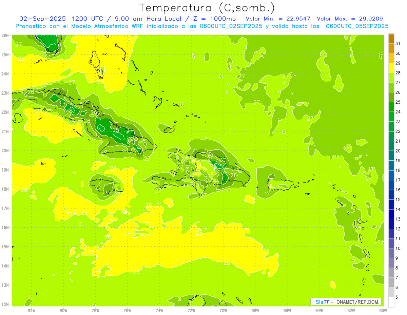The image size is (407, 315).
Task: Click the 80W longitude axis label
Action: [x=63, y=311]
